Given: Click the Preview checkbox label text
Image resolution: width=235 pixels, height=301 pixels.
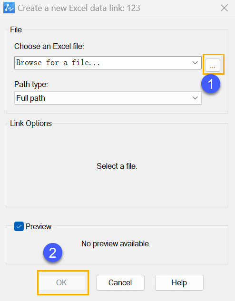Looking at the screenshot, I should (x=39, y=226).
